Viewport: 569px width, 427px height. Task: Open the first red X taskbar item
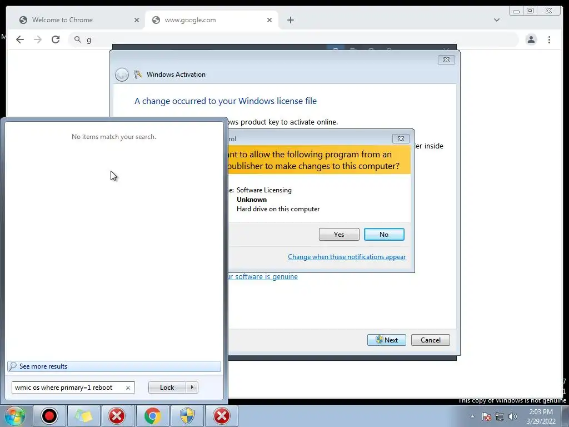pyautogui.click(x=117, y=416)
